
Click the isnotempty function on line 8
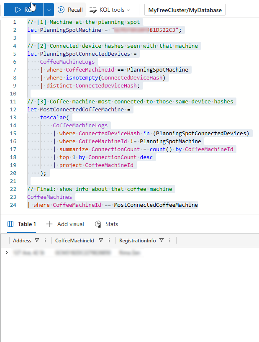pyautogui.click(x=82, y=77)
